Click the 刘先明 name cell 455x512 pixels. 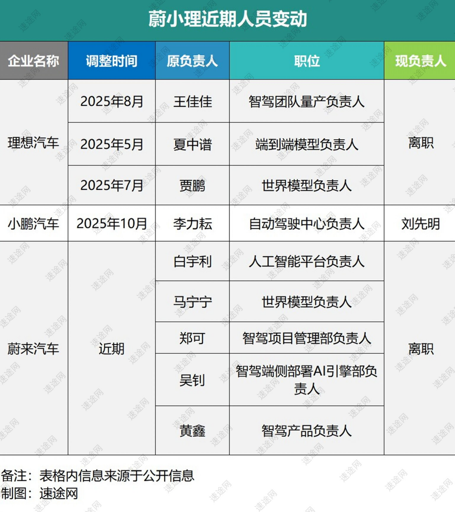(420, 223)
